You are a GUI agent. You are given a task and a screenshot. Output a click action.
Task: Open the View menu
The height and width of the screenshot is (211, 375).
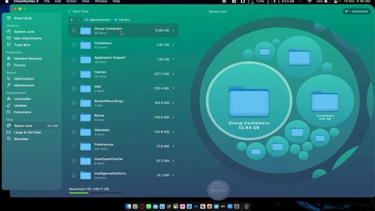tap(86, 1)
